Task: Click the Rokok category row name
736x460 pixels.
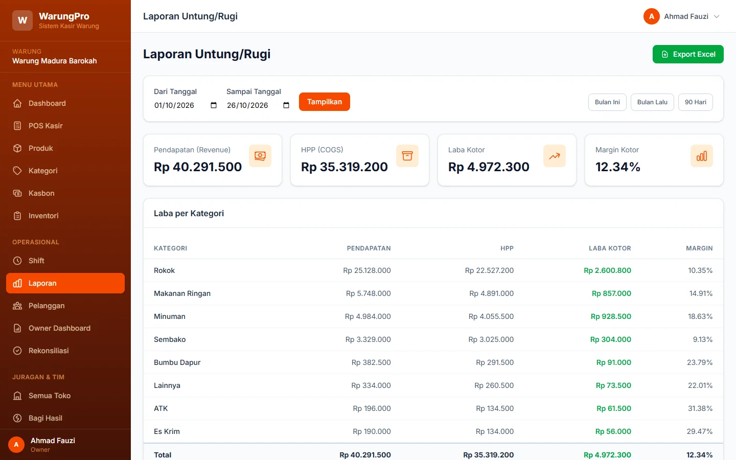Action: (x=165, y=270)
